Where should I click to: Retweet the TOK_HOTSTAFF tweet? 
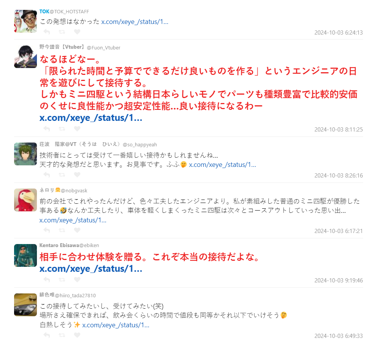62,32
